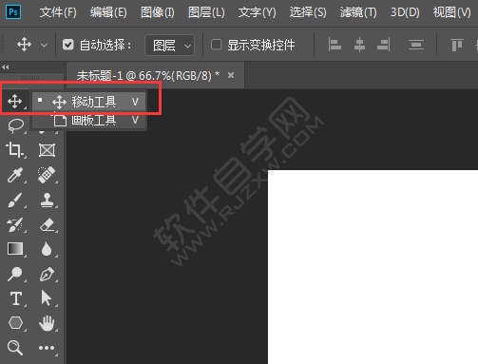Select the Eyedropper tool
The height and width of the screenshot is (364, 478).
tap(15, 175)
